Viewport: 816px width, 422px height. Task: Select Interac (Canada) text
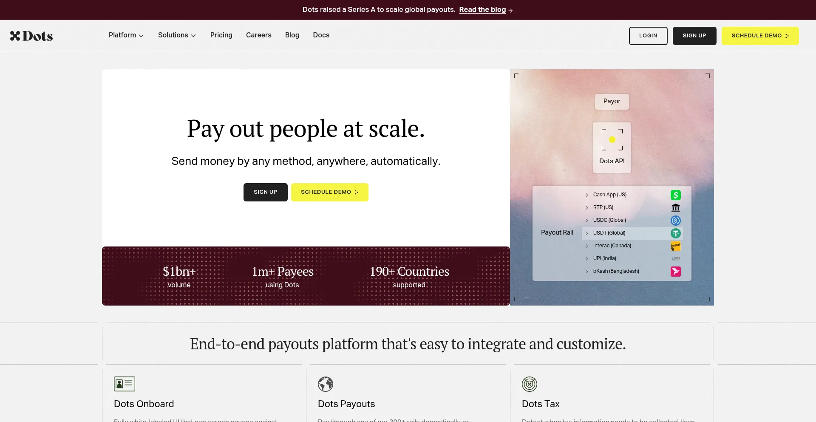pyautogui.click(x=612, y=246)
